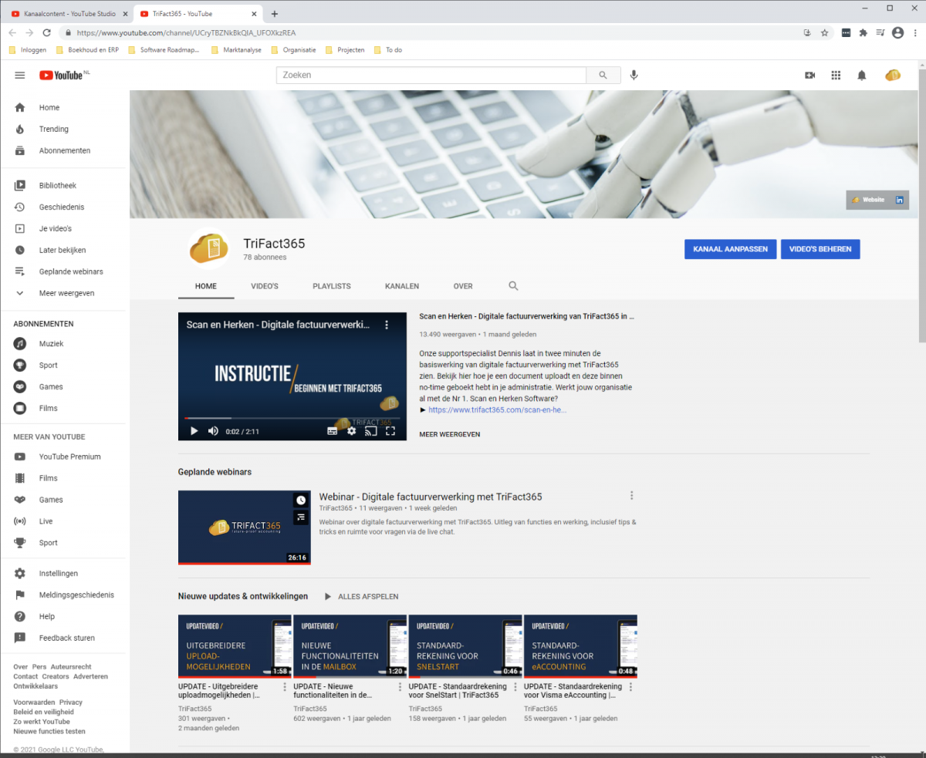Open the account avatar menu in the top bar
Image resolution: width=926 pixels, height=758 pixels.
[x=893, y=75]
